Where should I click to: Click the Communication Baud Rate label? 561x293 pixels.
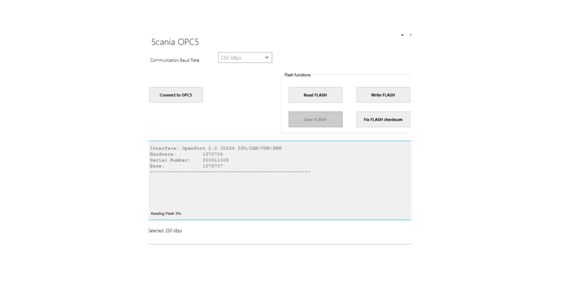175,61
